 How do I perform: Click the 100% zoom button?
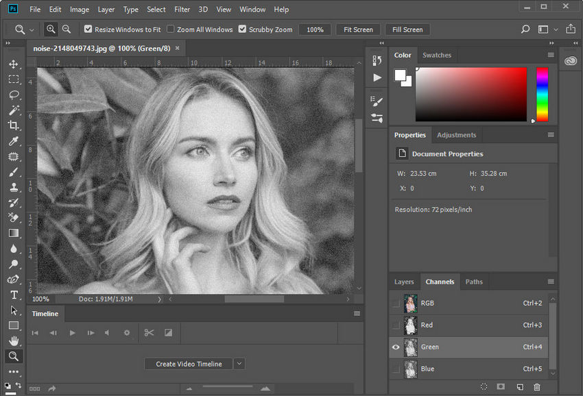(x=315, y=29)
